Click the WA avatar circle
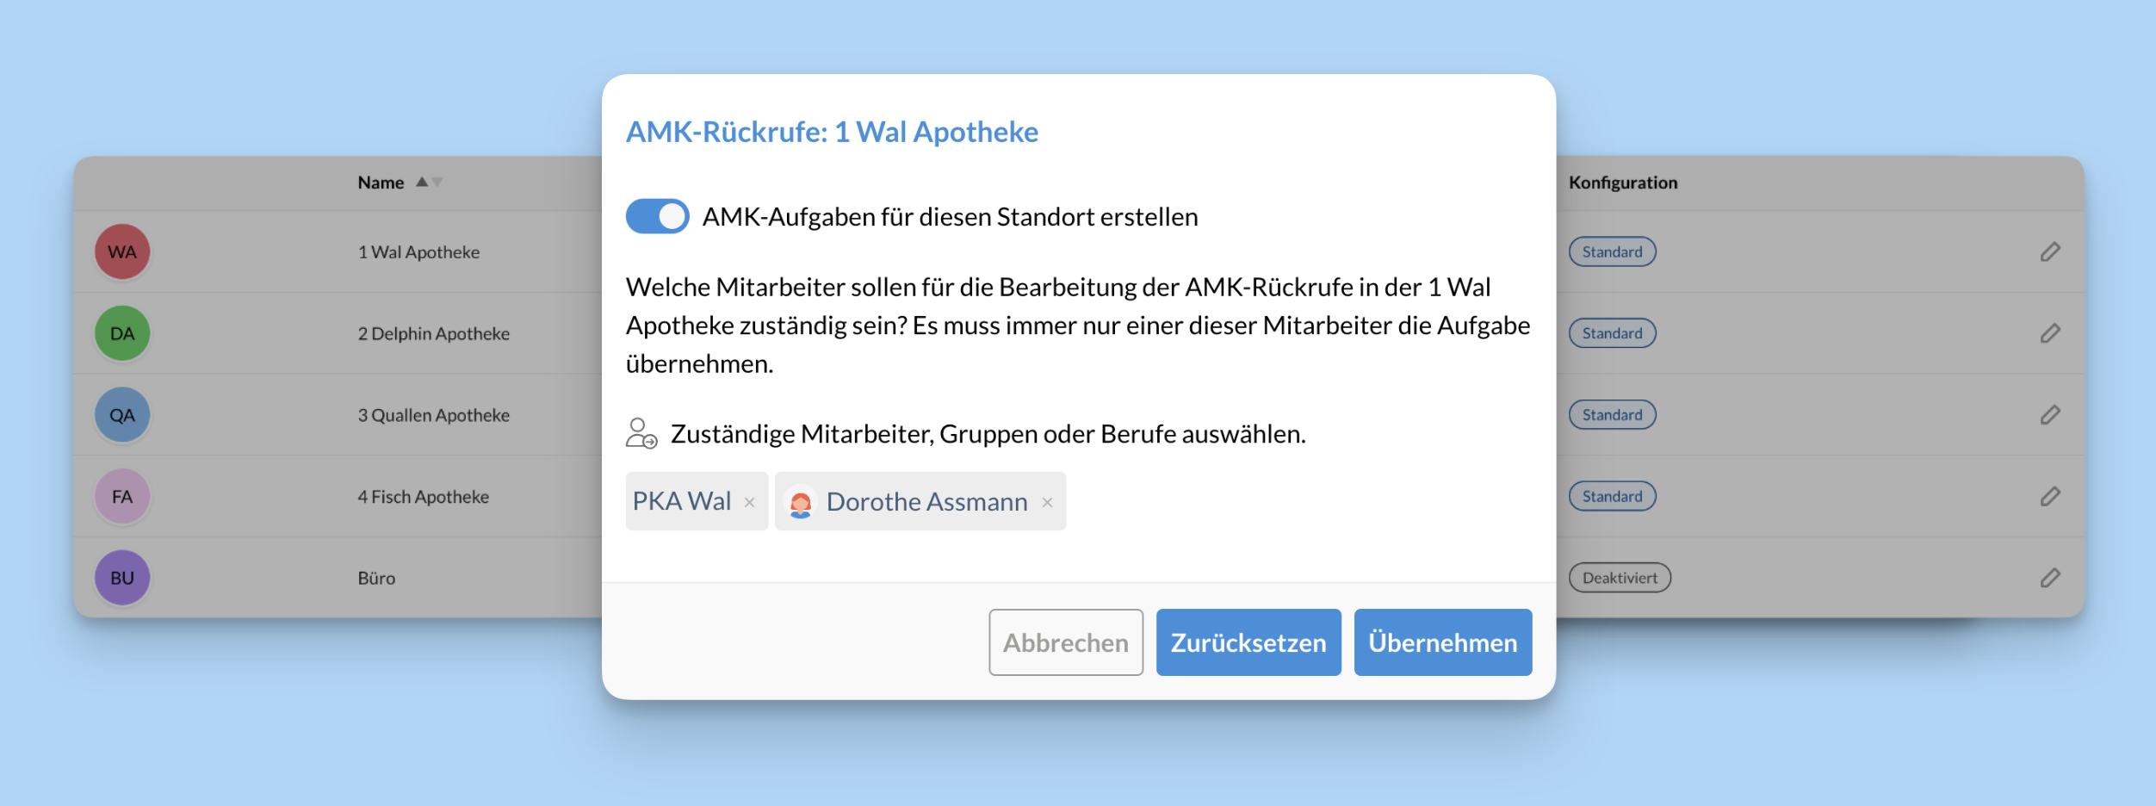Image resolution: width=2156 pixels, height=806 pixels. (122, 251)
